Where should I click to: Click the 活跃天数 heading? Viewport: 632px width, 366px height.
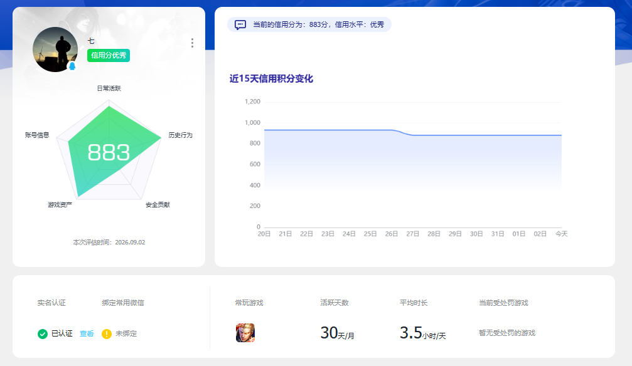pos(334,303)
